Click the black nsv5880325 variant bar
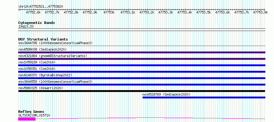The image size is (274, 122). click(142, 91)
